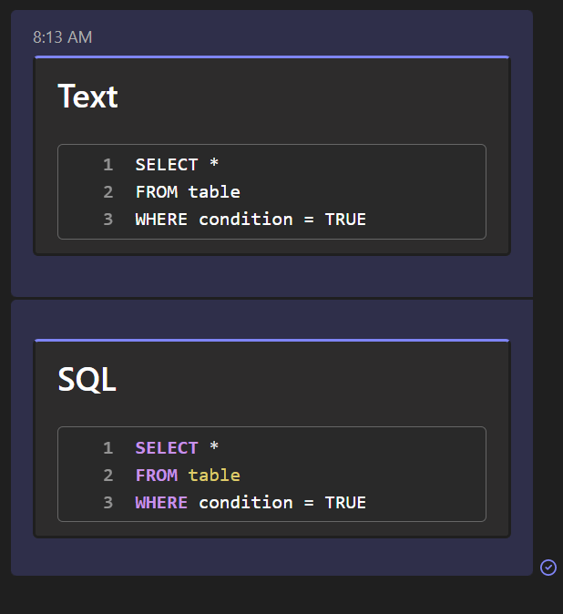This screenshot has width=563, height=614.
Task: Click the "Text" card heading
Action: pyautogui.click(x=87, y=97)
